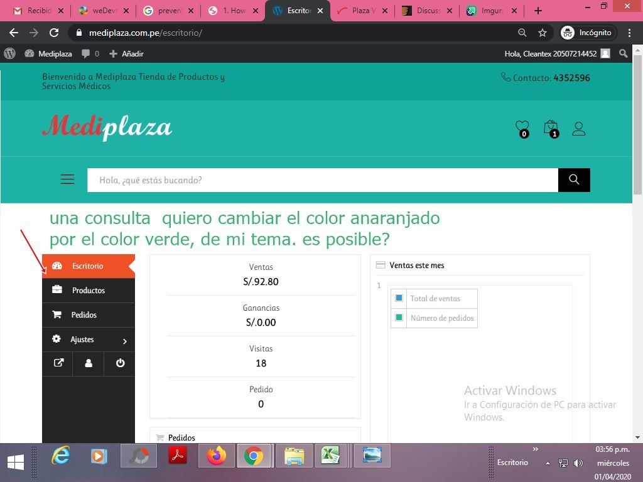Open the shopping cart bag icon
This screenshot has width=643, height=482.
[551, 129]
